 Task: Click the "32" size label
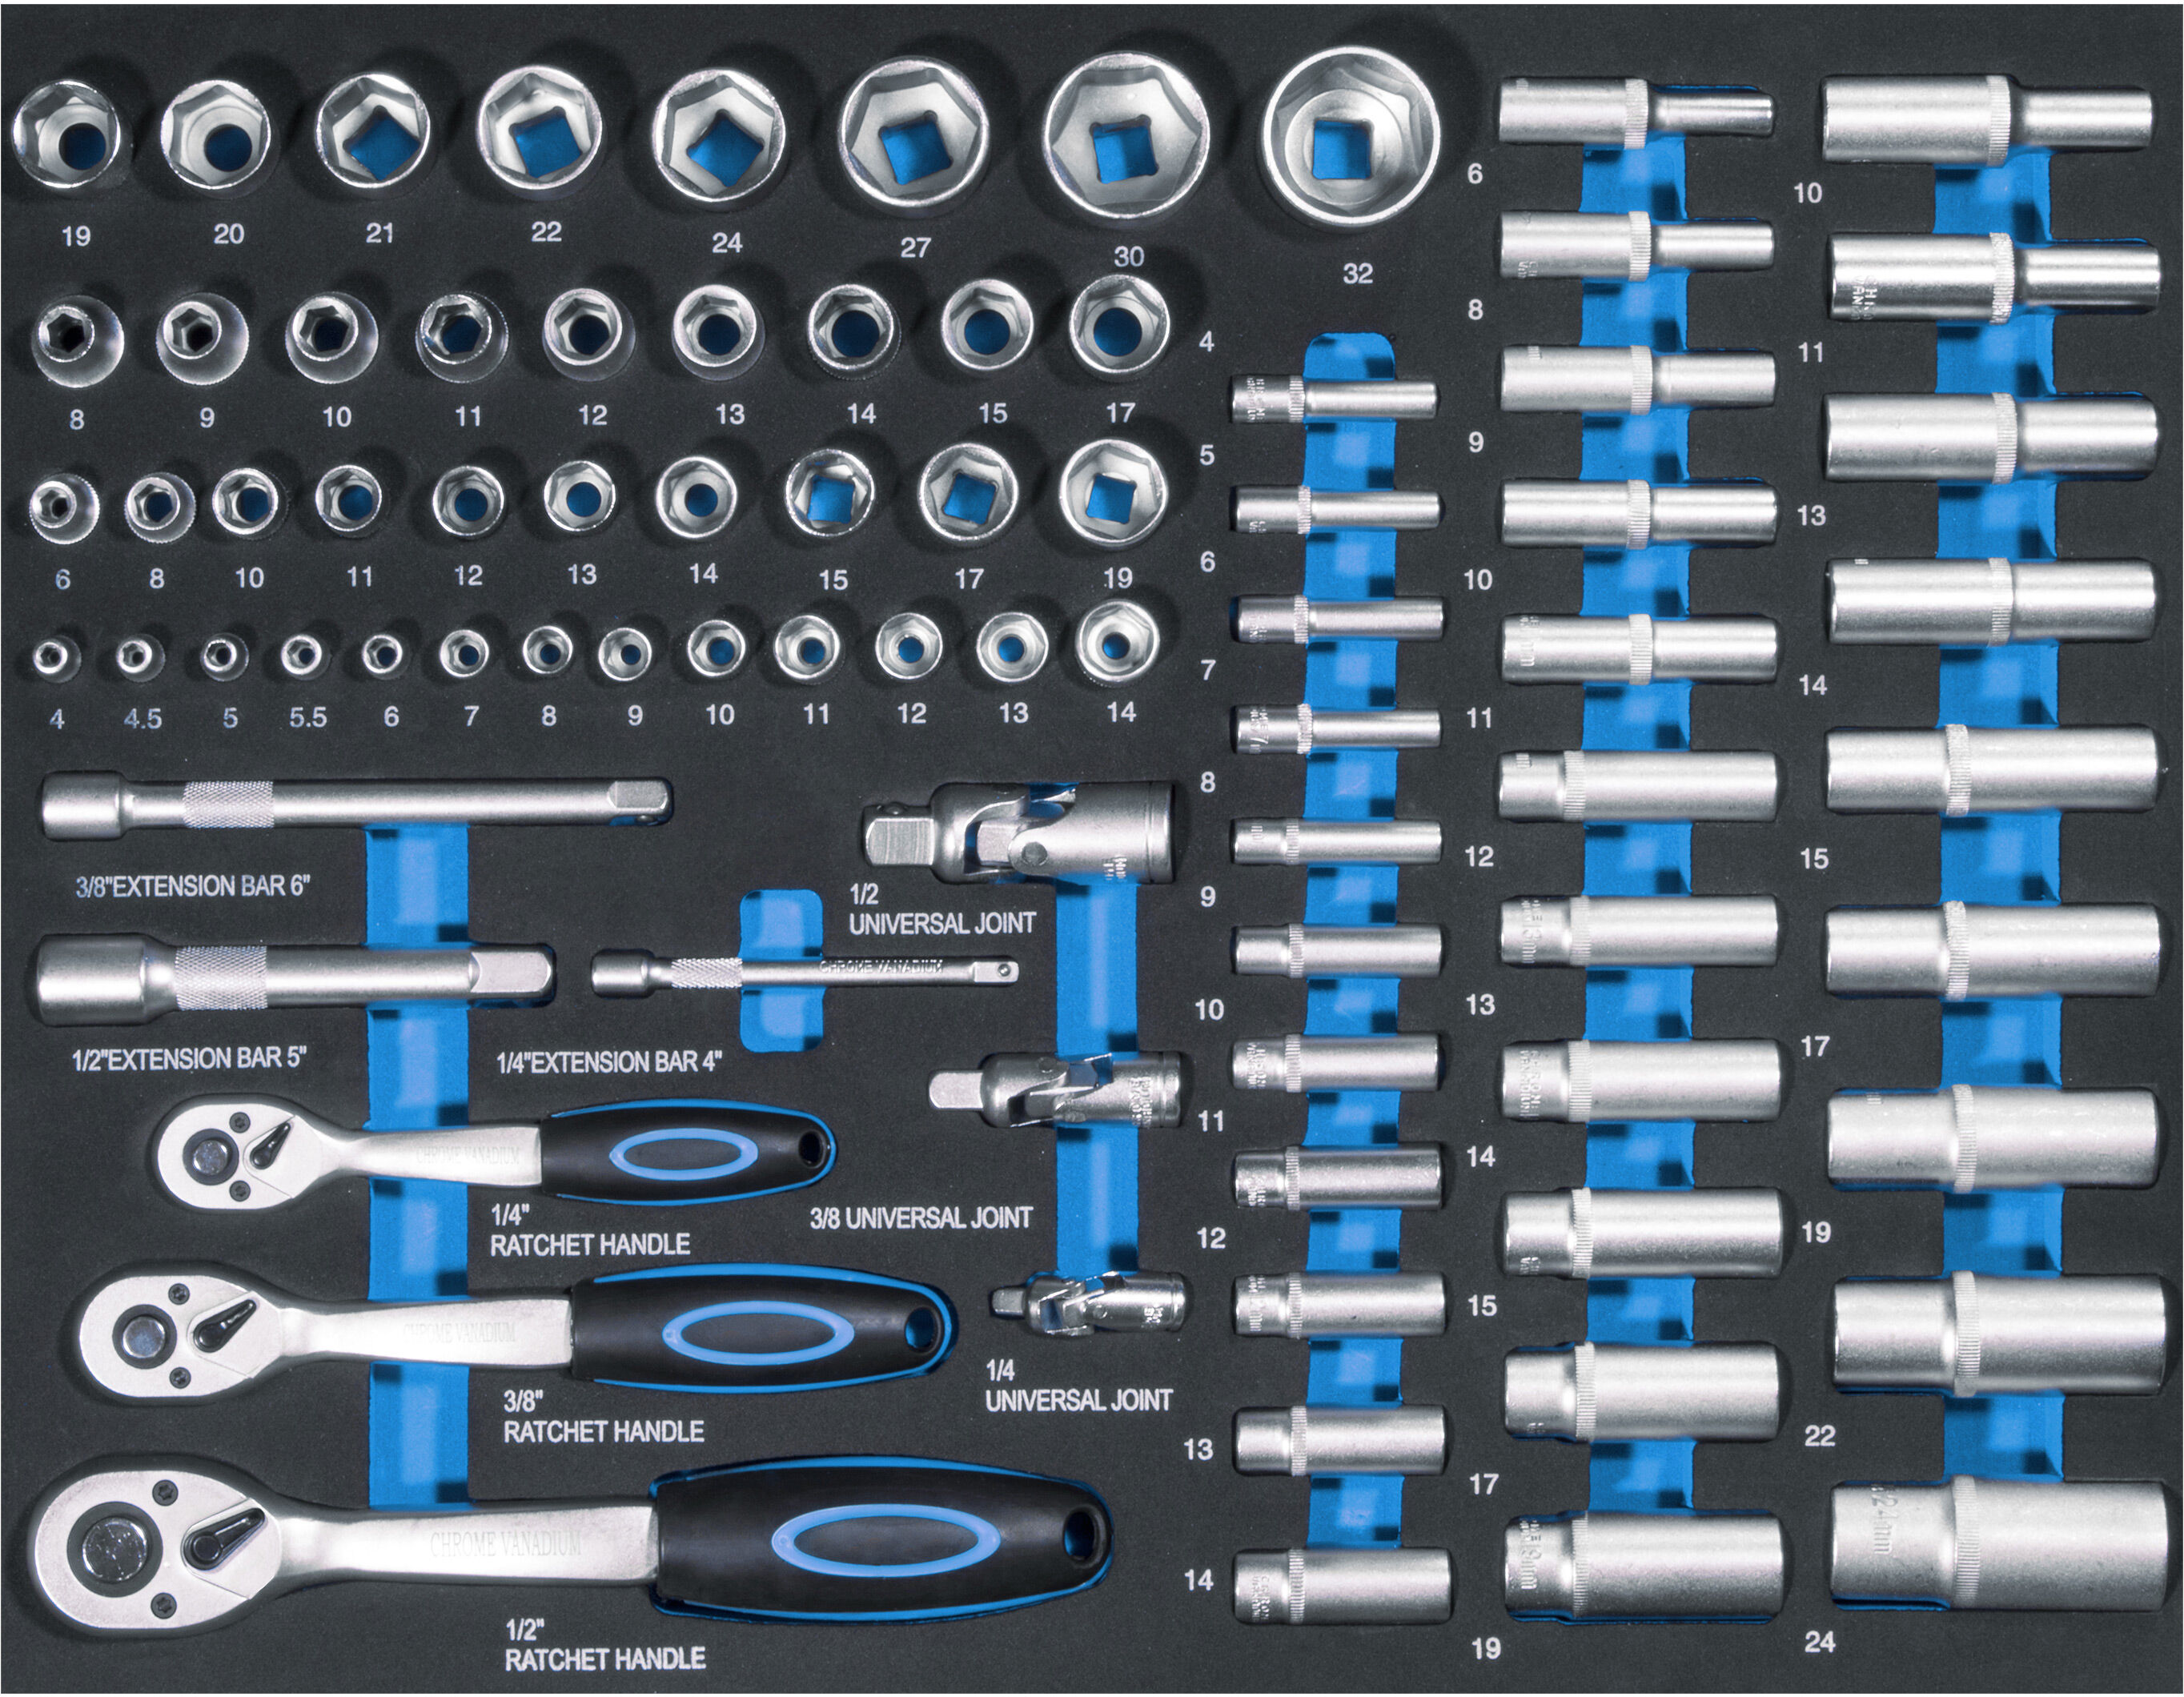click(x=1357, y=273)
